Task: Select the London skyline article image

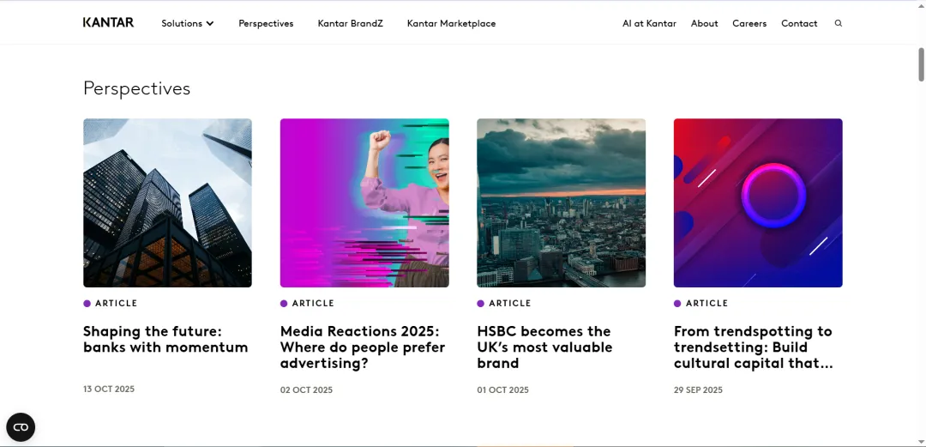Action: coord(561,202)
